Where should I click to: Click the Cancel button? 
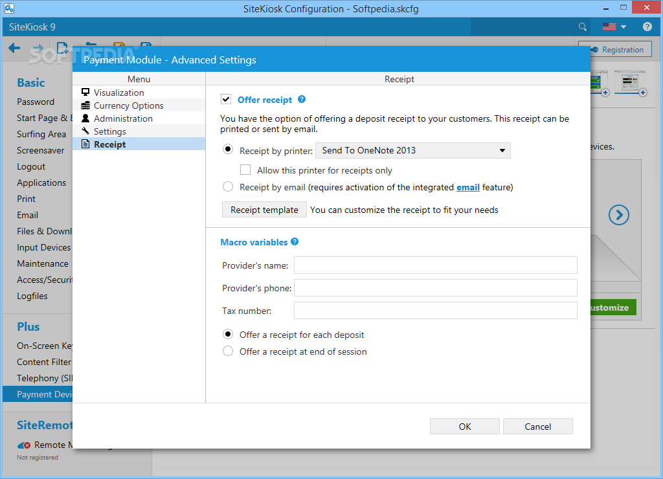click(x=538, y=427)
